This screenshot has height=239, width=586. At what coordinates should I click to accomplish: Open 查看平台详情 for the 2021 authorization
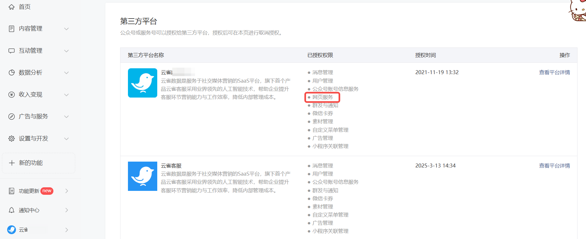[554, 72]
